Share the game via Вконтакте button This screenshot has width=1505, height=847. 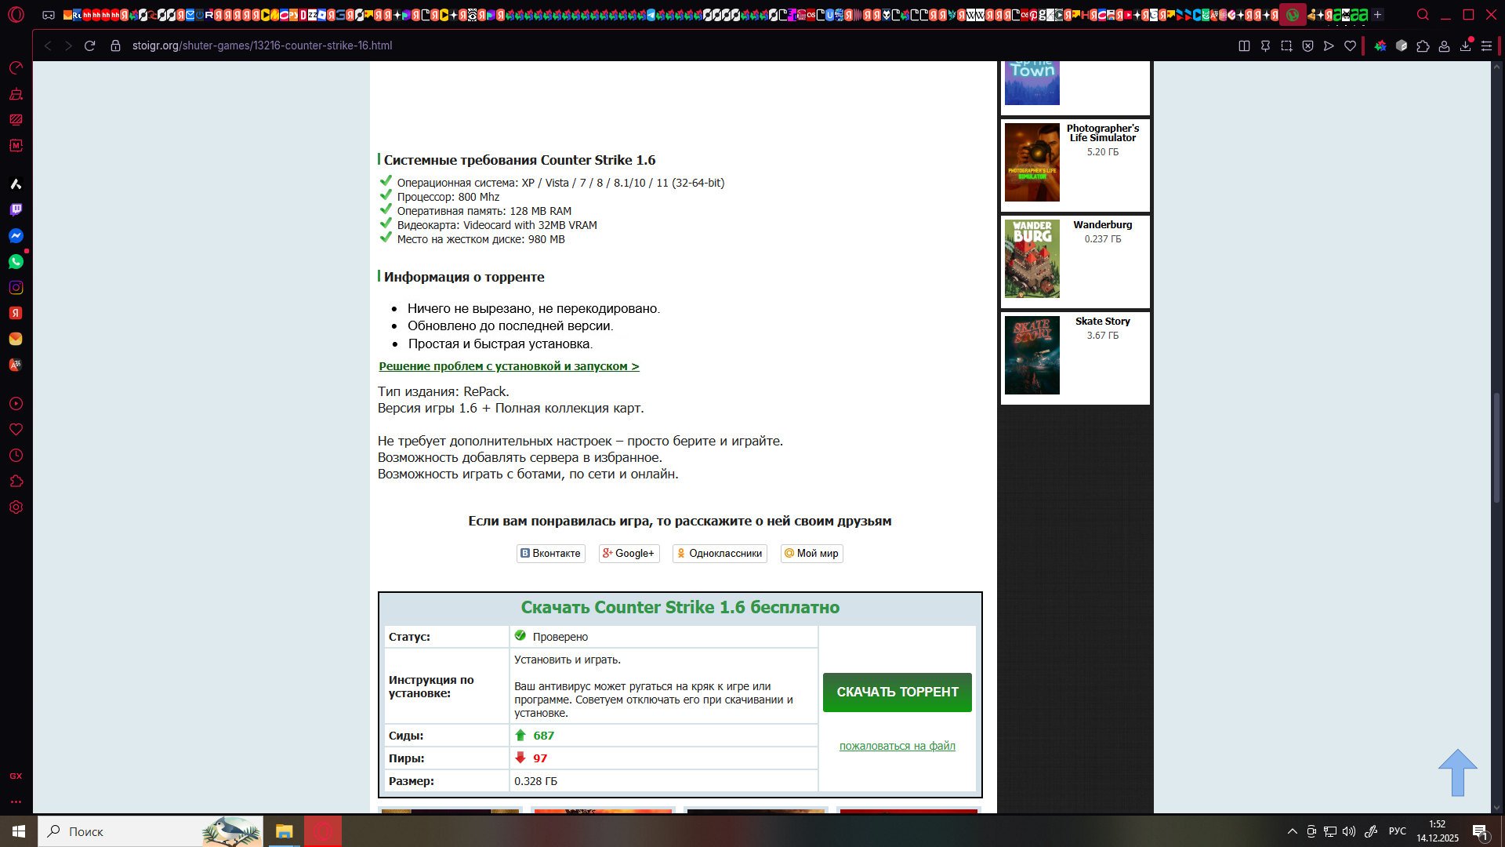tap(550, 554)
